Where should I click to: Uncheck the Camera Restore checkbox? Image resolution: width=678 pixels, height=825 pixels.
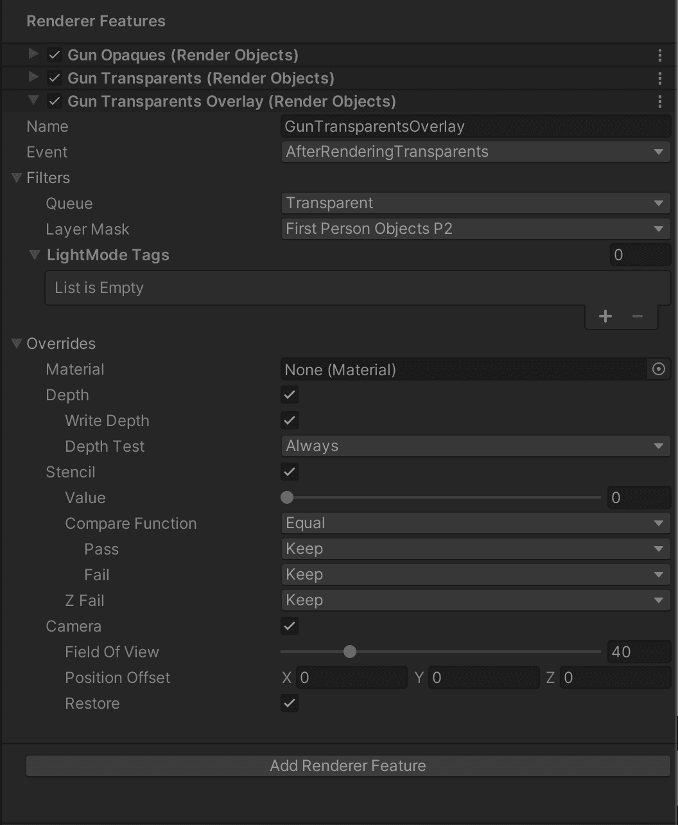tap(290, 704)
